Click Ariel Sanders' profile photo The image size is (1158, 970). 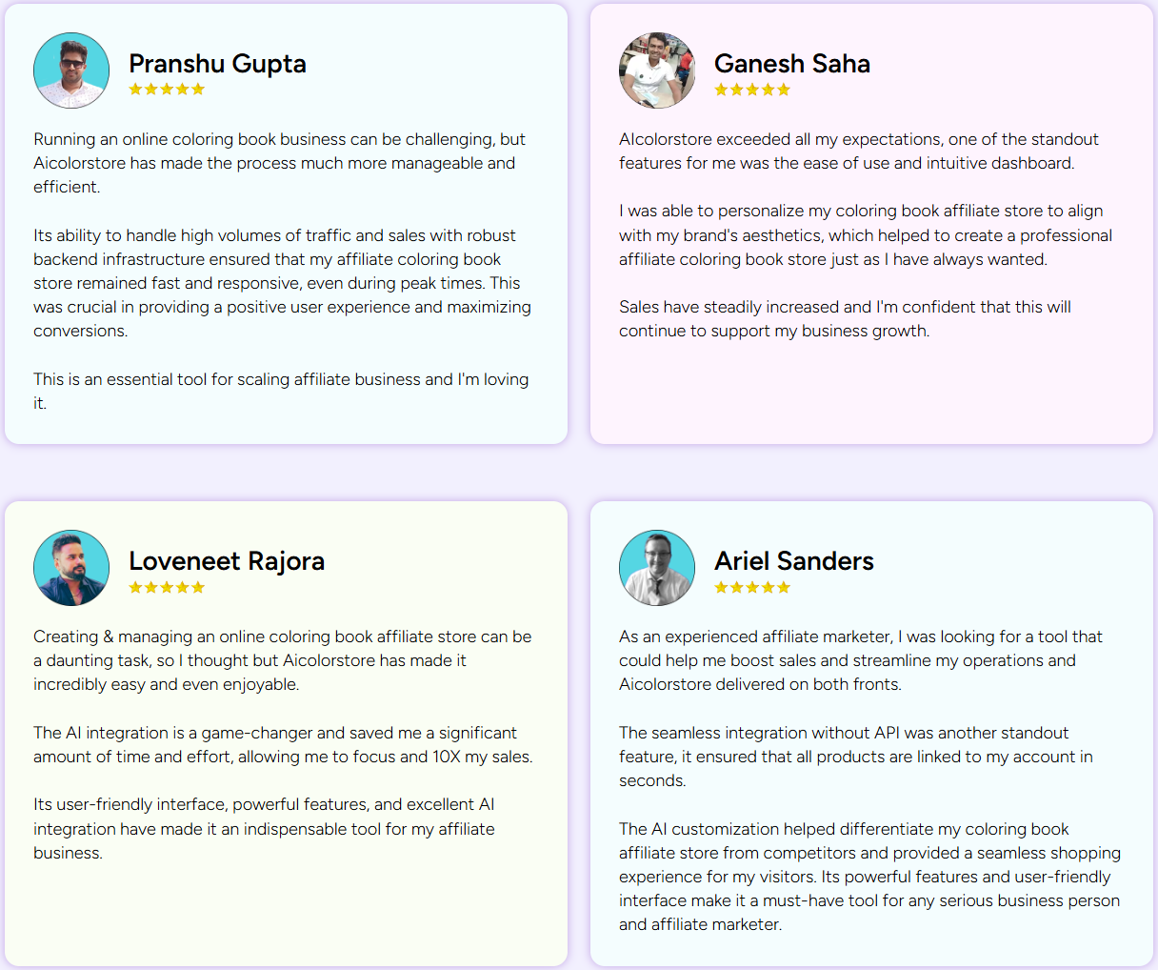(x=657, y=568)
